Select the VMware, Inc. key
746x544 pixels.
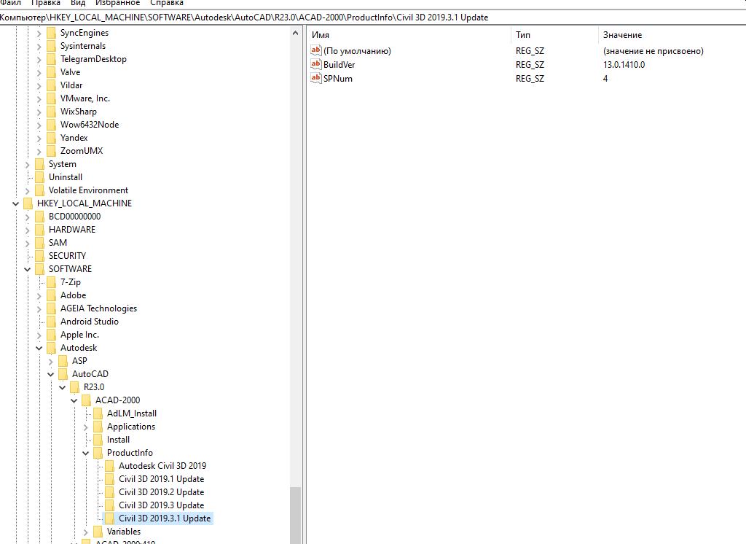85,98
